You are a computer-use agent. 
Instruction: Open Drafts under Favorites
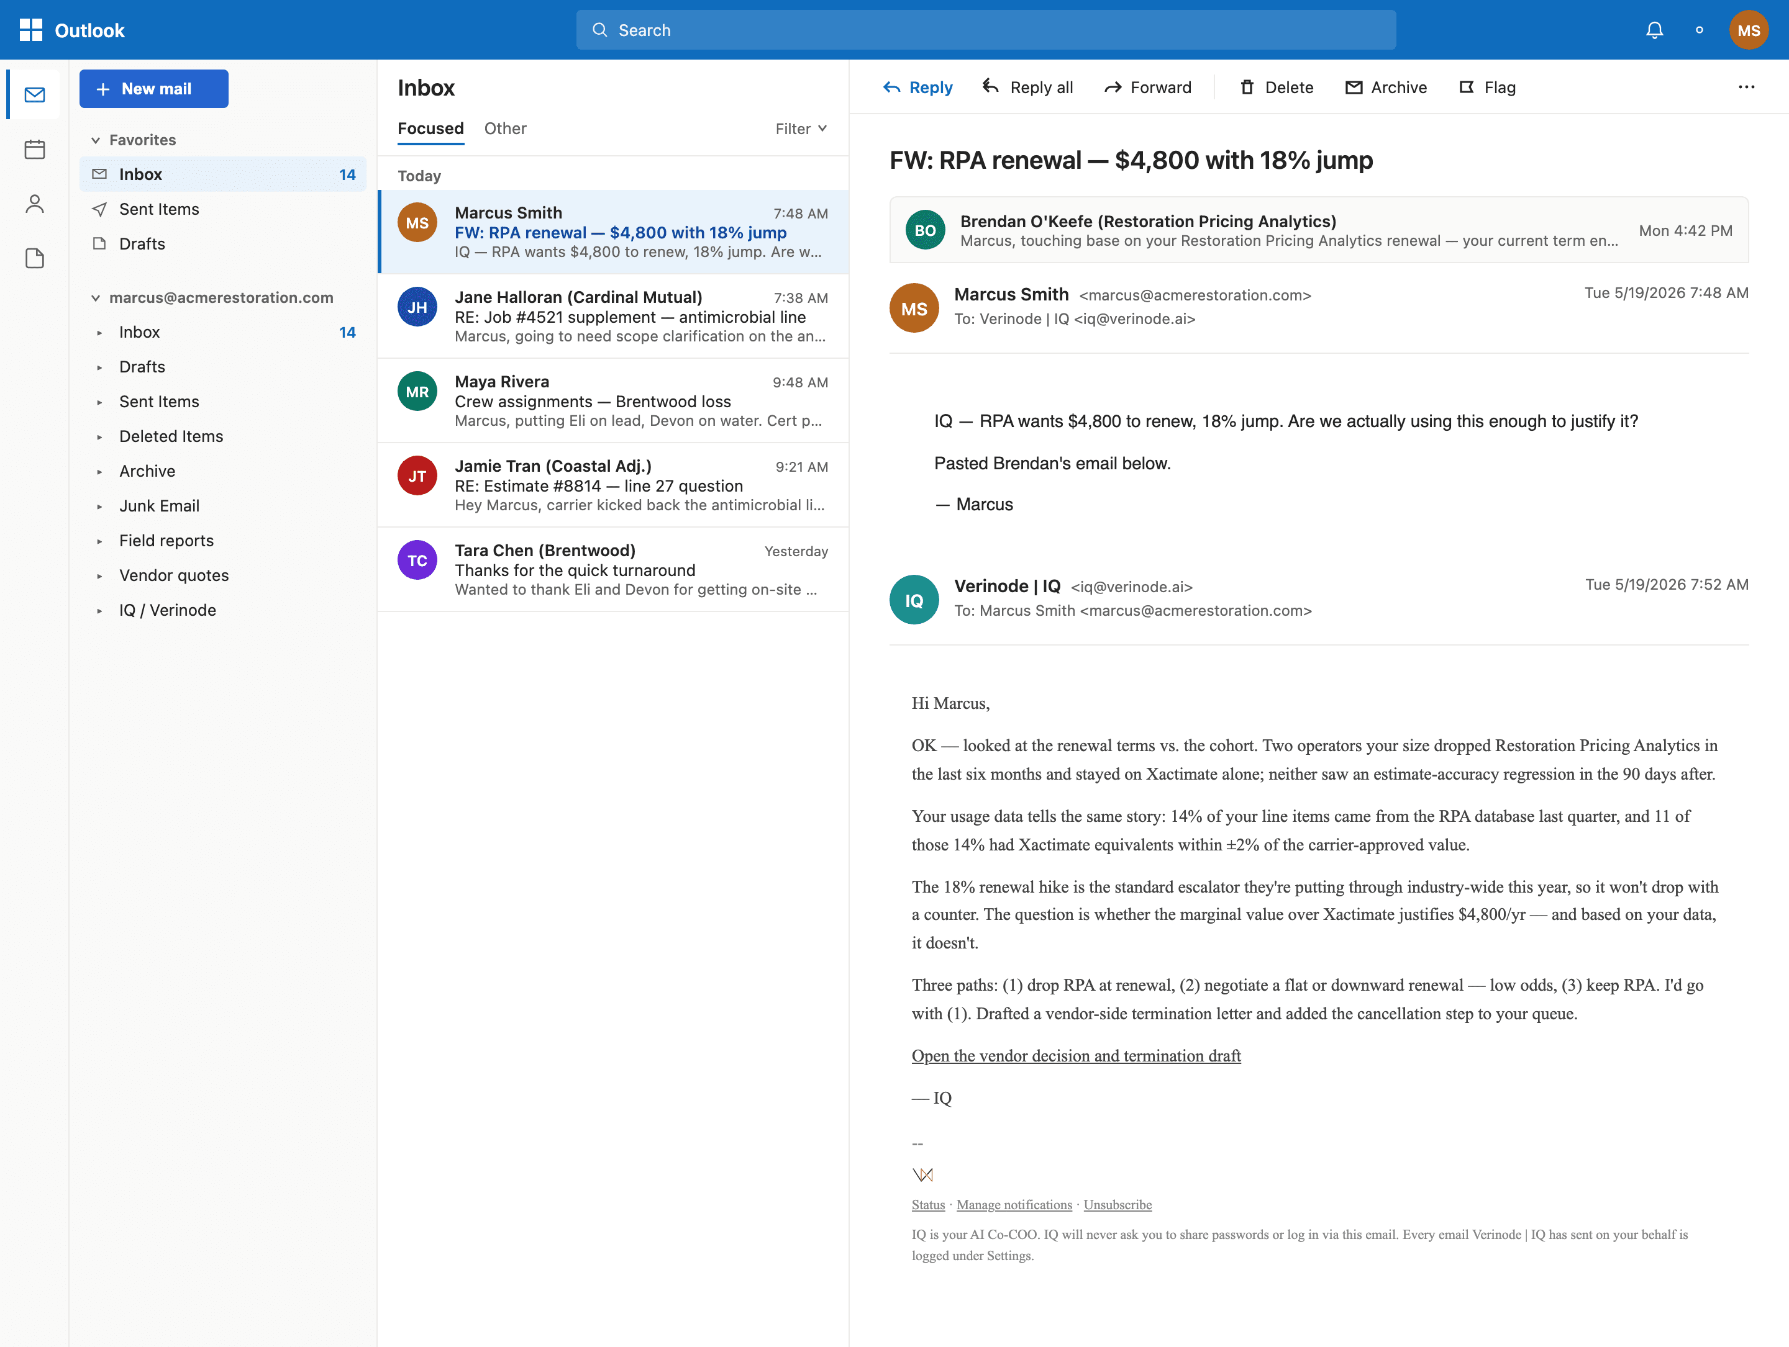coord(222,243)
